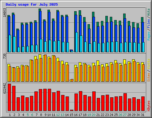Click the red KBytes bar for day 27
This screenshot has width=152, height=118.
click(x=125, y=102)
